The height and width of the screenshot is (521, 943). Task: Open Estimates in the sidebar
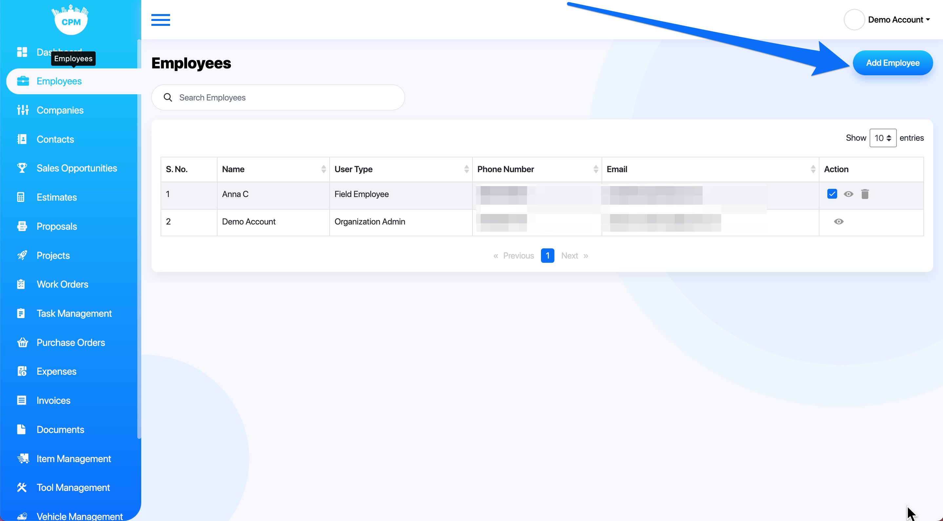[57, 197]
